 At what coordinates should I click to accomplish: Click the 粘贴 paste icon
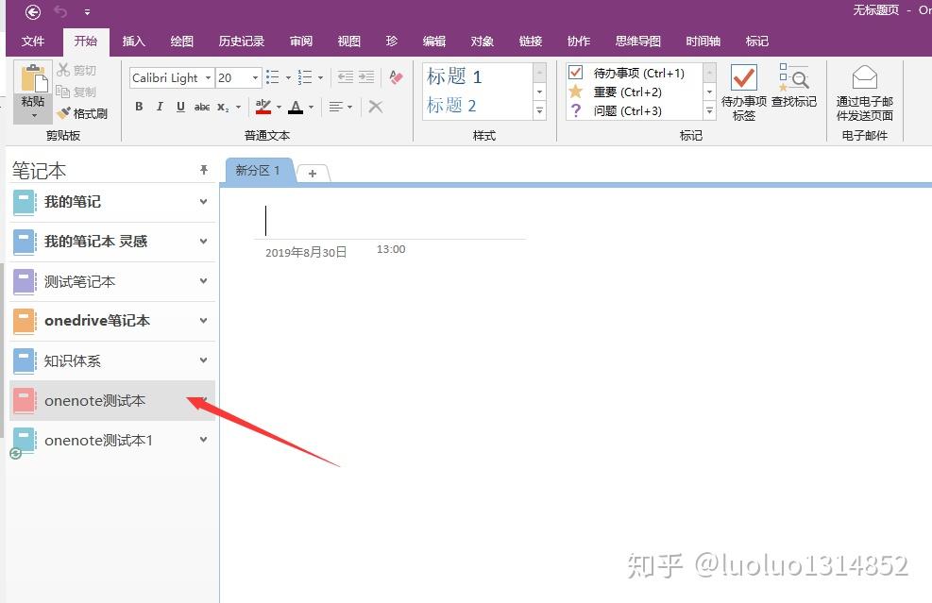pyautogui.click(x=33, y=79)
